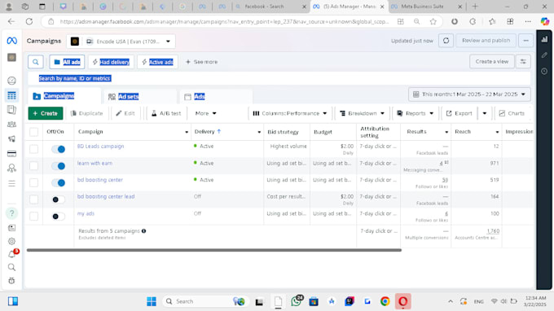Toggle off bd boosting center campaign switch

point(59,182)
